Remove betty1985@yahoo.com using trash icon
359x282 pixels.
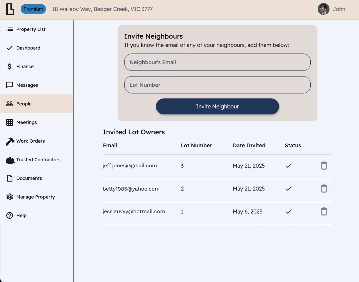pyautogui.click(x=324, y=189)
